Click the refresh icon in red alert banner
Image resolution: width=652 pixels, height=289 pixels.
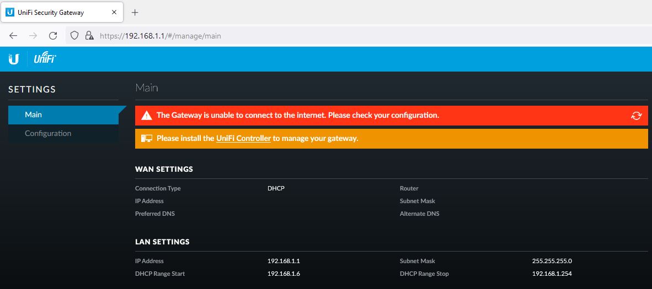636,116
